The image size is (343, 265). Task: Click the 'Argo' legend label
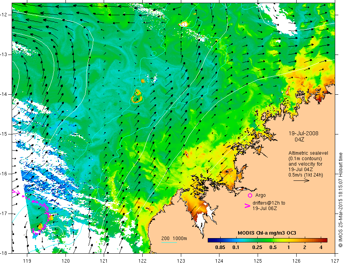click(260, 195)
